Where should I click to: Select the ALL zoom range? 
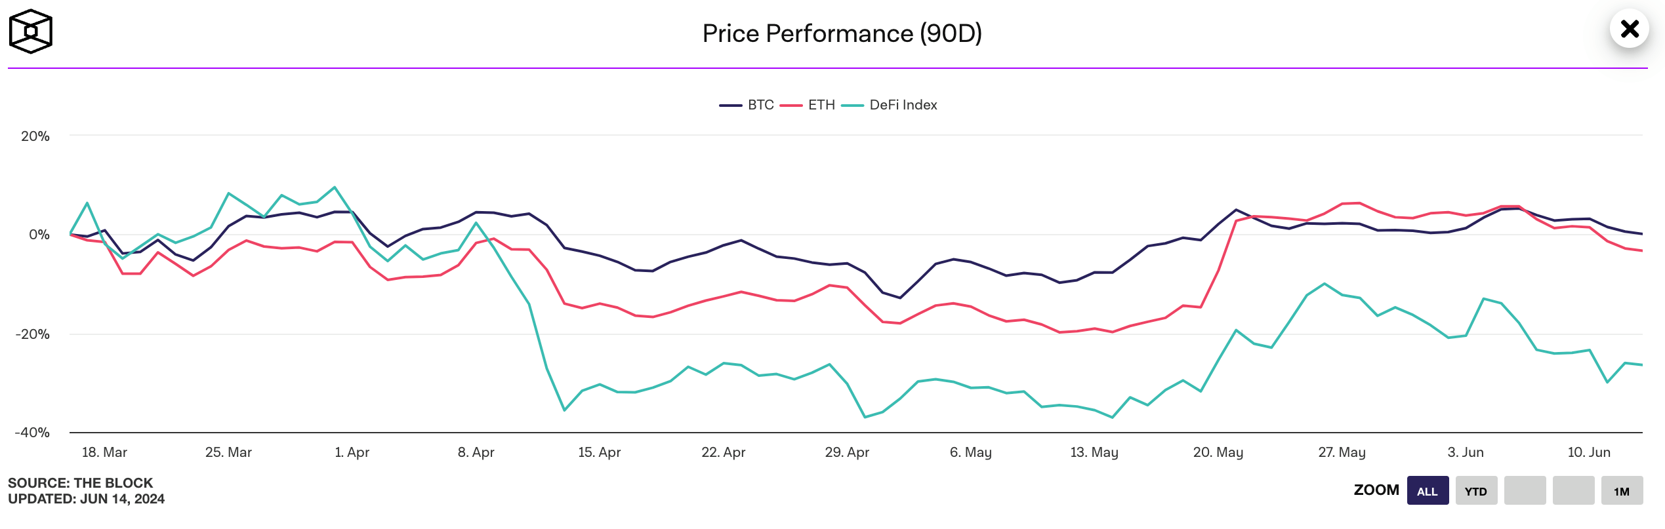pyautogui.click(x=1428, y=491)
